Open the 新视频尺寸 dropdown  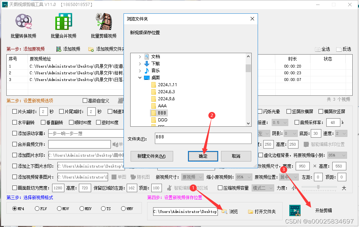click(x=192, y=177)
